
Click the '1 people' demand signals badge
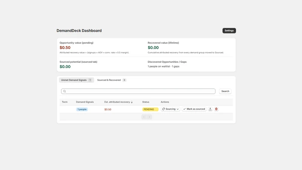(82, 109)
